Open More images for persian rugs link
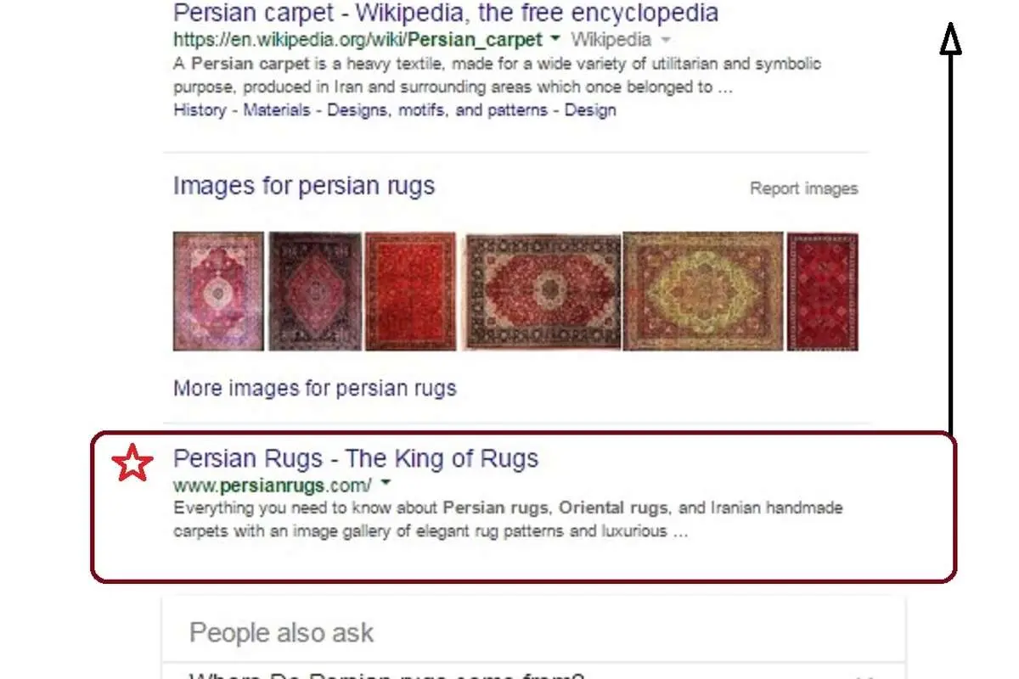Viewport: 1019px width, 679px height. (315, 389)
